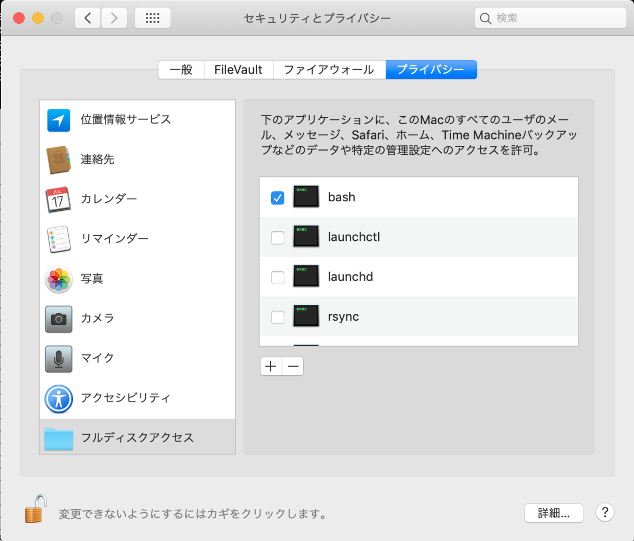The height and width of the screenshot is (541, 634).
Task: Click the magnifier icon in search field
Action: [x=486, y=18]
